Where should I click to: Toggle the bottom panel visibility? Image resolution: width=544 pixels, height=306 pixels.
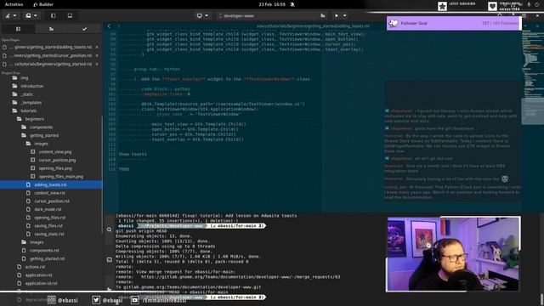click(x=70, y=15)
